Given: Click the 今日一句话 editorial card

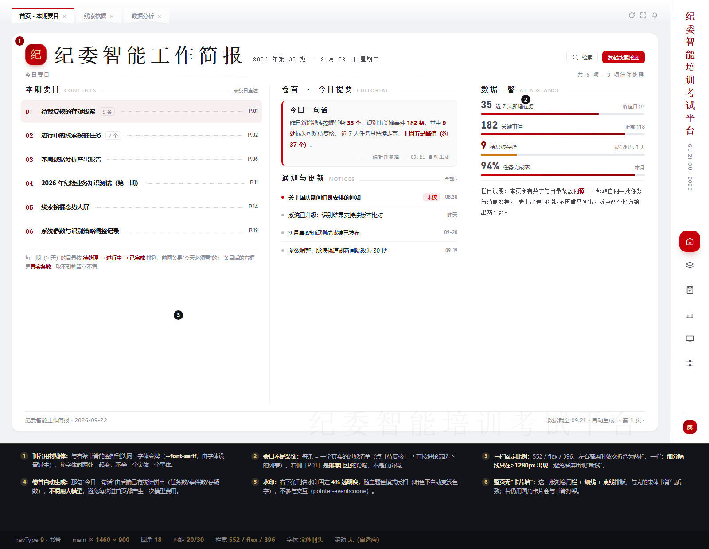Looking at the screenshot, I should [369, 133].
